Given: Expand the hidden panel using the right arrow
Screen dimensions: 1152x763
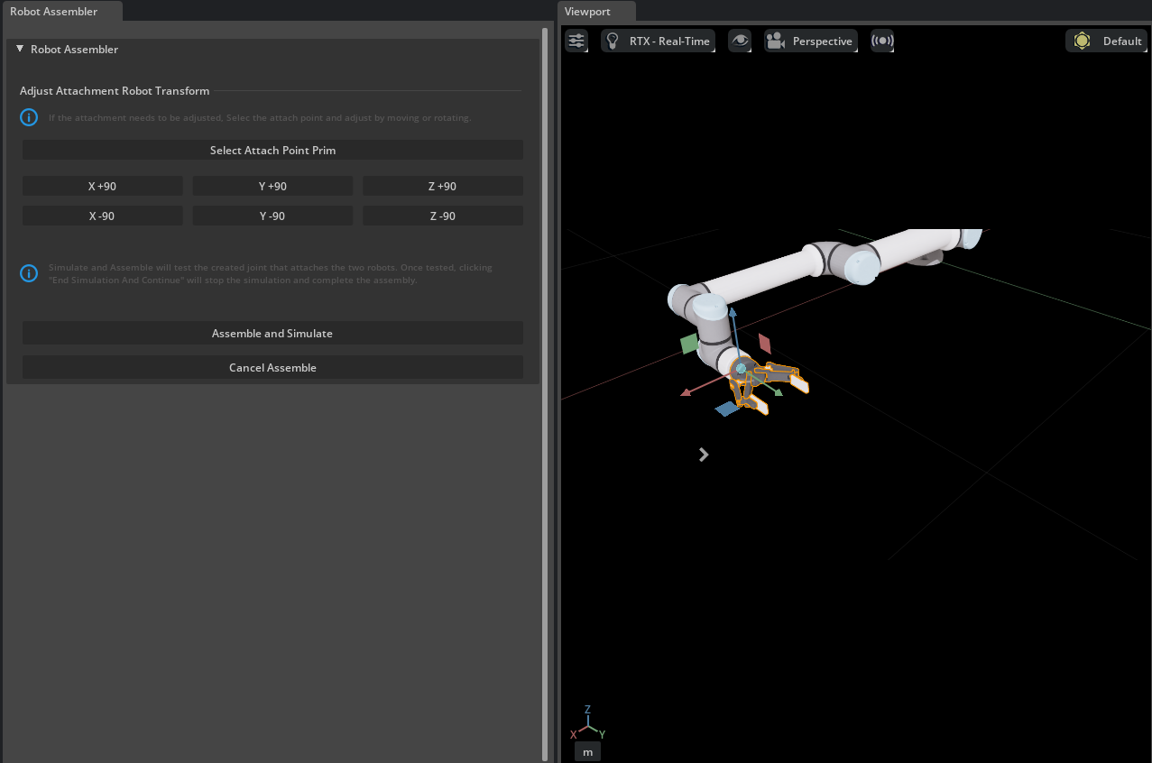Looking at the screenshot, I should (x=704, y=455).
